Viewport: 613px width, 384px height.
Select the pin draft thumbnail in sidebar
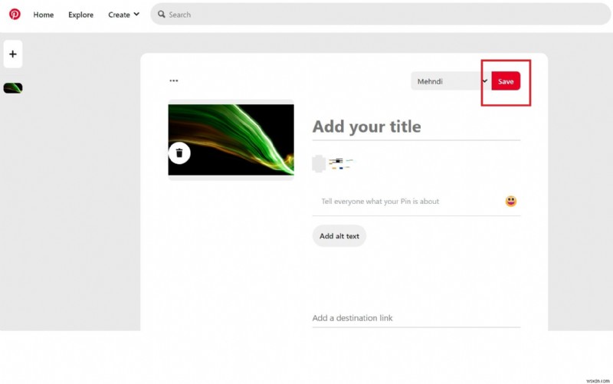[x=13, y=88]
